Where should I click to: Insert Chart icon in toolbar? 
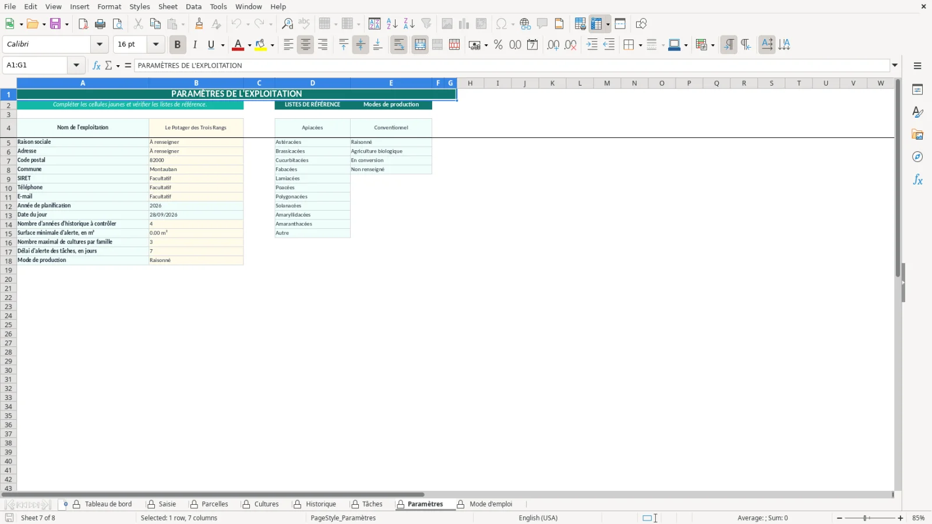(x=464, y=24)
